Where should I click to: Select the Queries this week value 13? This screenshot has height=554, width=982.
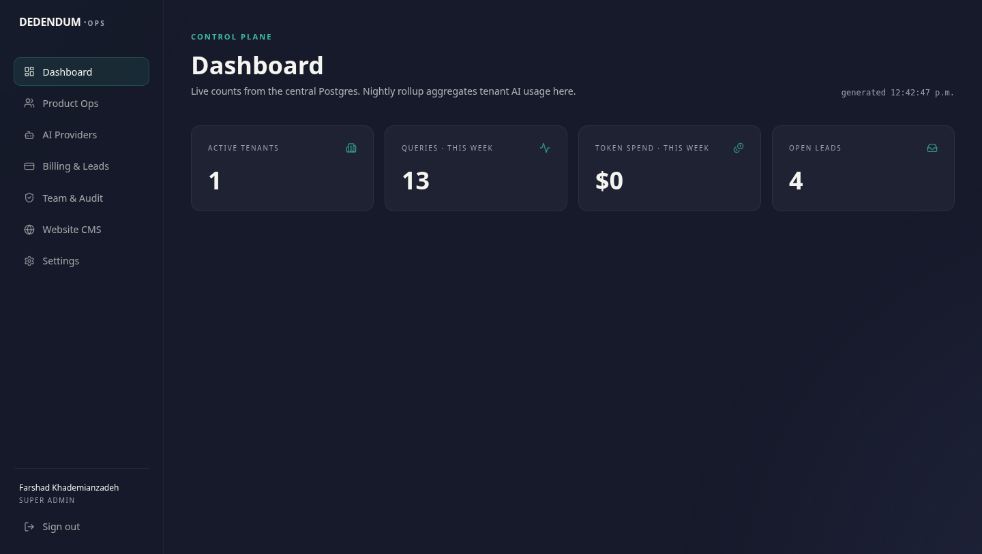click(415, 181)
